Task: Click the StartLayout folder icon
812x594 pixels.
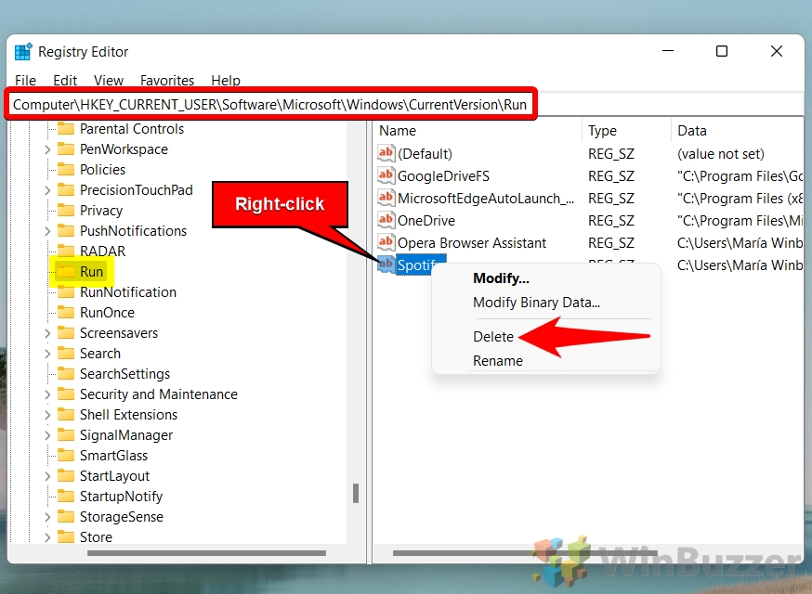Action: 66,475
